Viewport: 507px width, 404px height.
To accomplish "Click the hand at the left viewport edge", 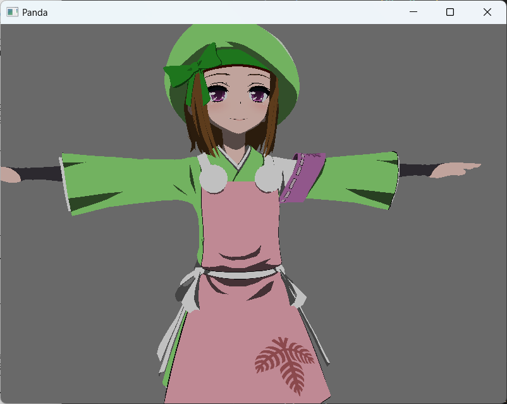I will pyautogui.click(x=9, y=174).
